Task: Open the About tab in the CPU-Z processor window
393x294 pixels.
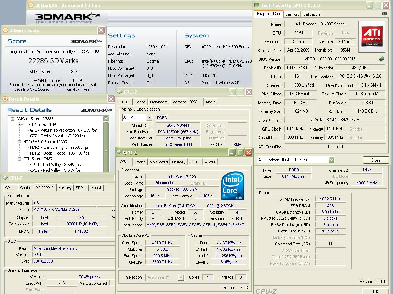Action: click(210, 162)
